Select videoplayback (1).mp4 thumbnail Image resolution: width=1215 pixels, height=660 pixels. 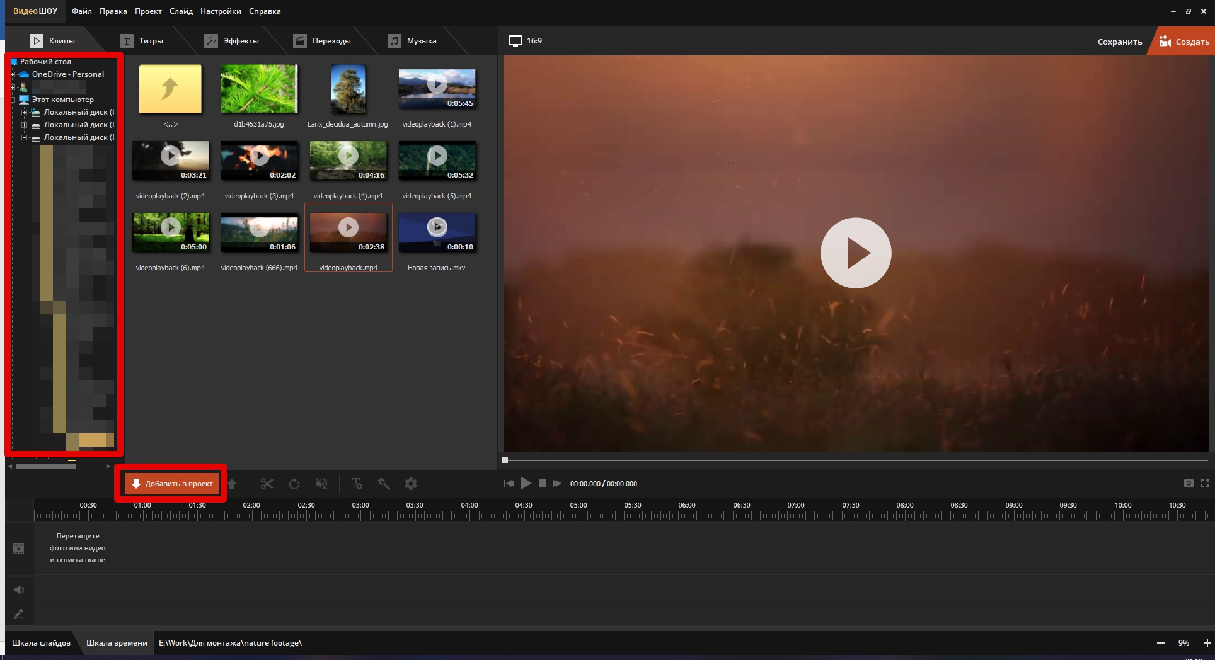point(437,89)
